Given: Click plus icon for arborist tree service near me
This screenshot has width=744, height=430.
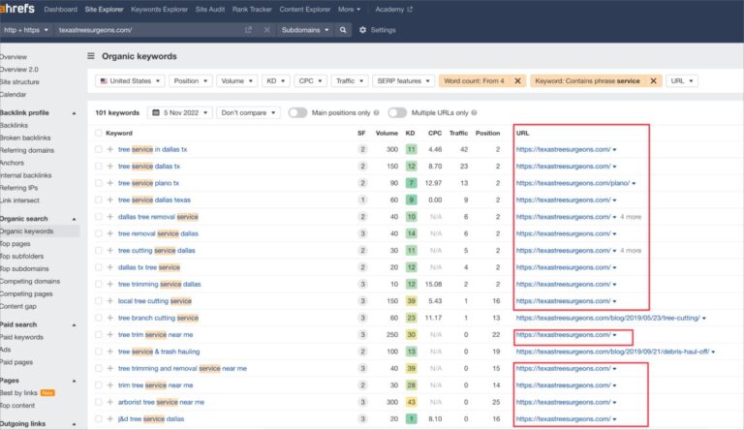Looking at the screenshot, I should tap(110, 402).
